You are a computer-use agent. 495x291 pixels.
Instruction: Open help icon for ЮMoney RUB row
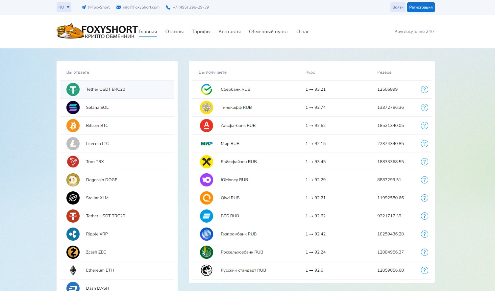(x=425, y=180)
